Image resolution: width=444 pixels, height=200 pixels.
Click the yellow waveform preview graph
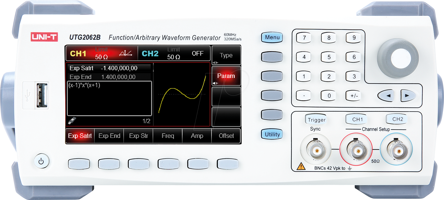click(182, 94)
